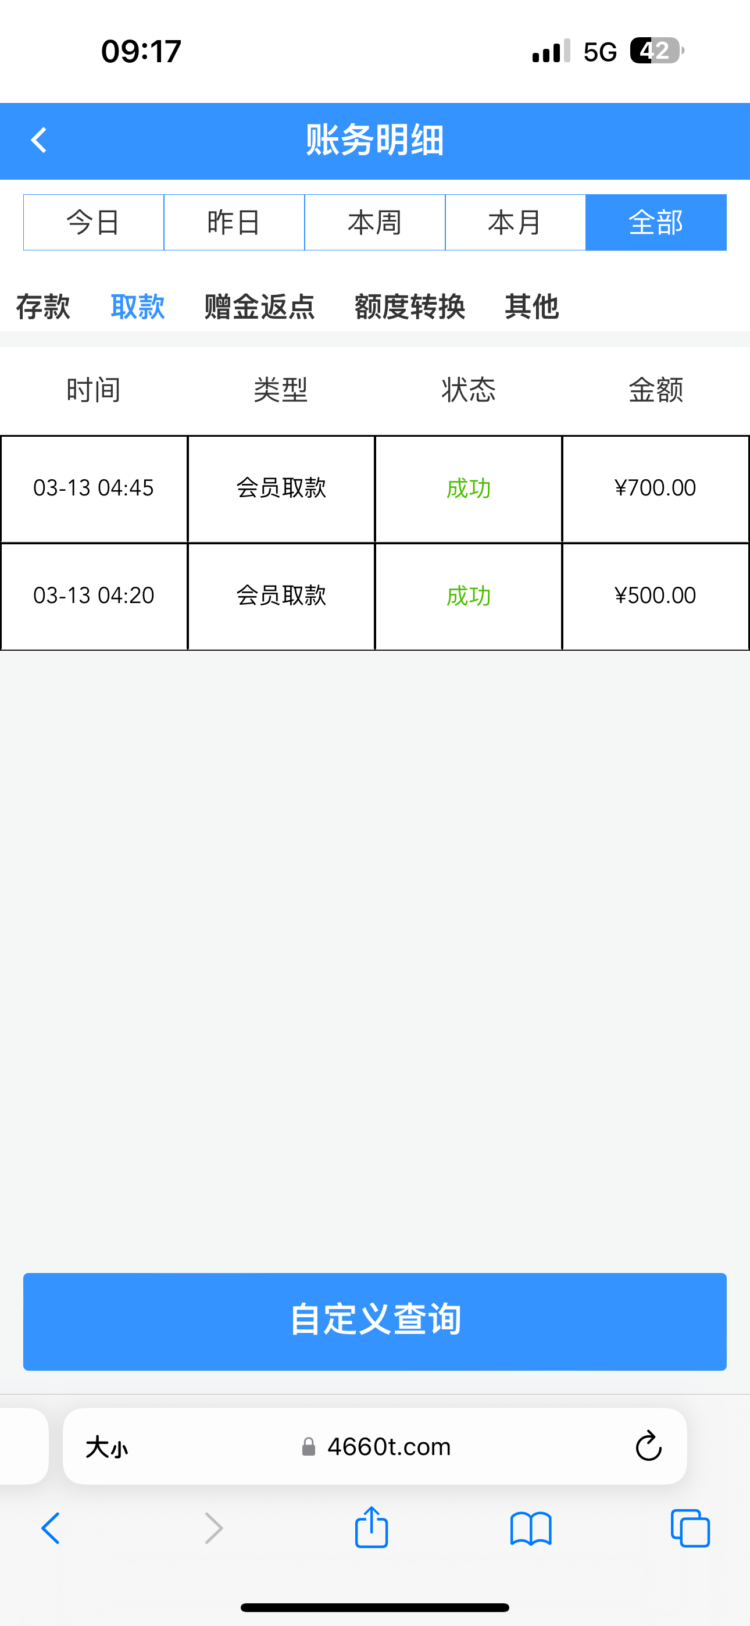Image resolution: width=750 pixels, height=1626 pixels.
Task: Go back with Safari's back chevron
Action: [51, 1528]
